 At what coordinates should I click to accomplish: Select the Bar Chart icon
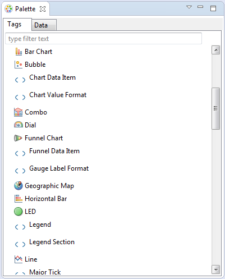pyautogui.click(x=19, y=52)
